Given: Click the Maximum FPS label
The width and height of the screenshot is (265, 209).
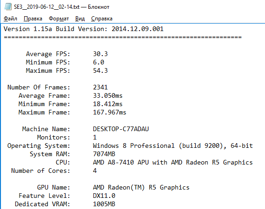Looking at the screenshot, I should click(x=48, y=70).
